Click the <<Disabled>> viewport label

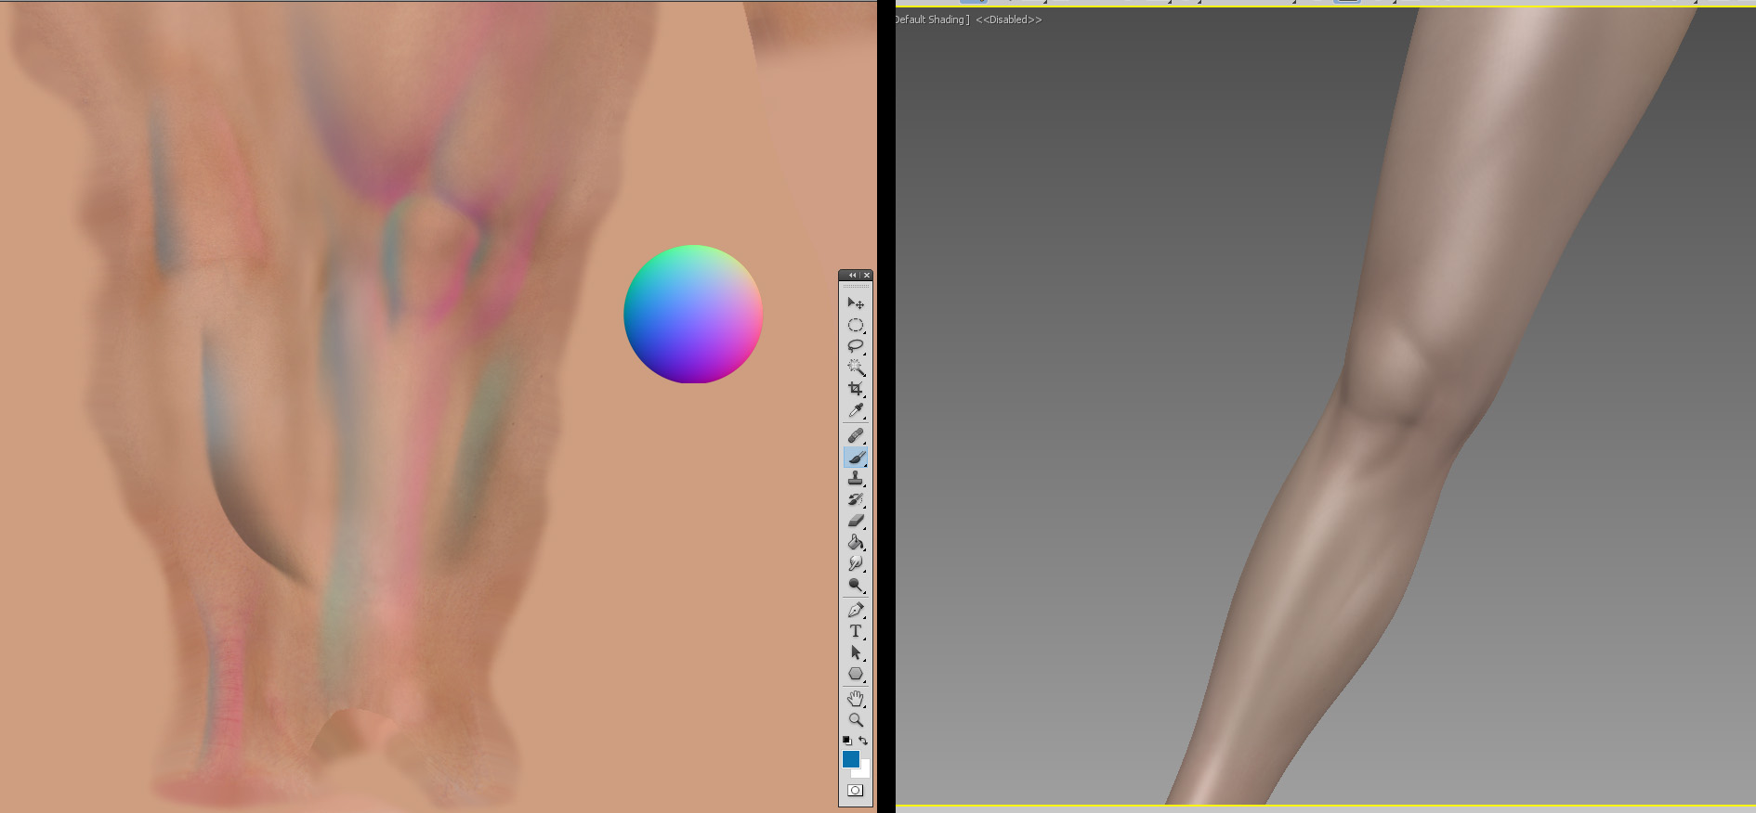(x=1009, y=19)
